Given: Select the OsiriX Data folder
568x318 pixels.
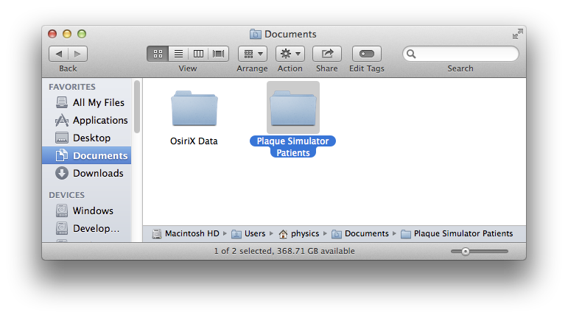Looking at the screenshot, I should (194, 110).
